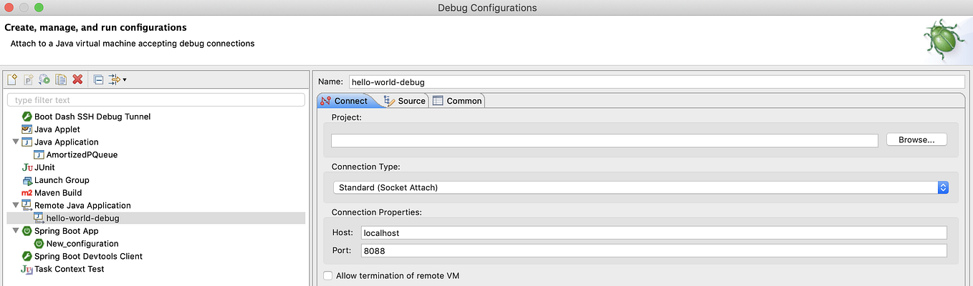Click the Export launch configuration icon

tap(44, 79)
